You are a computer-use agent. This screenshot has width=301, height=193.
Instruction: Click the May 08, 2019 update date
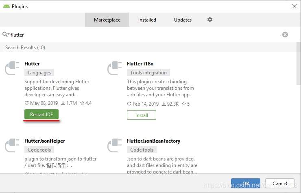[41, 103]
